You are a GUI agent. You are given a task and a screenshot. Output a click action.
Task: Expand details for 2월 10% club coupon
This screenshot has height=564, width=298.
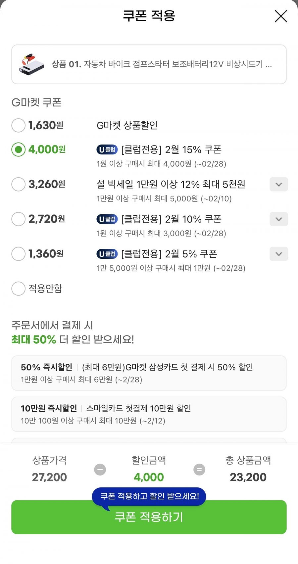tap(278, 219)
